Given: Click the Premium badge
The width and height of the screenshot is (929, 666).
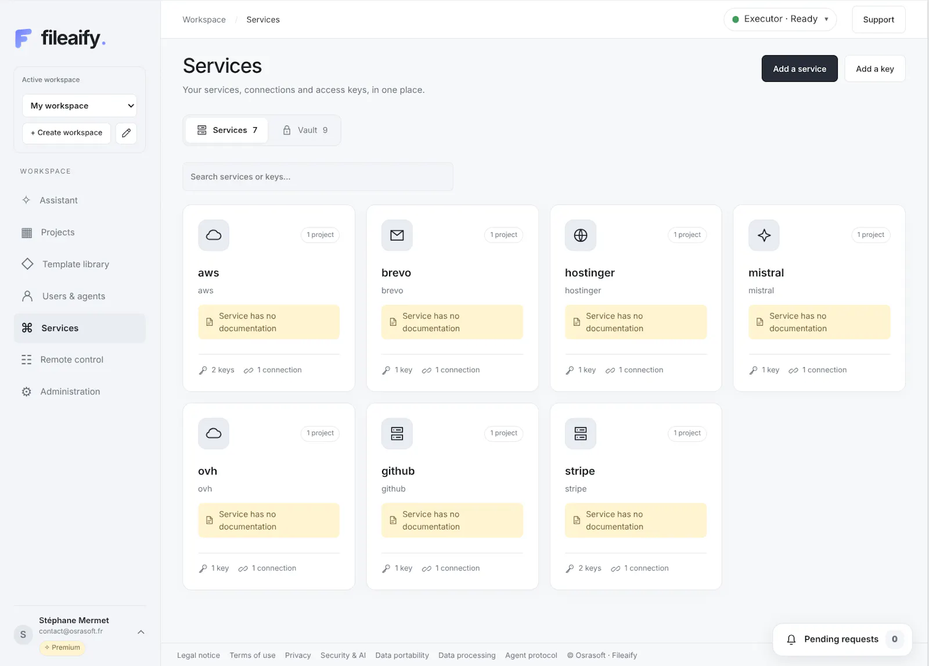Looking at the screenshot, I should pos(62,647).
